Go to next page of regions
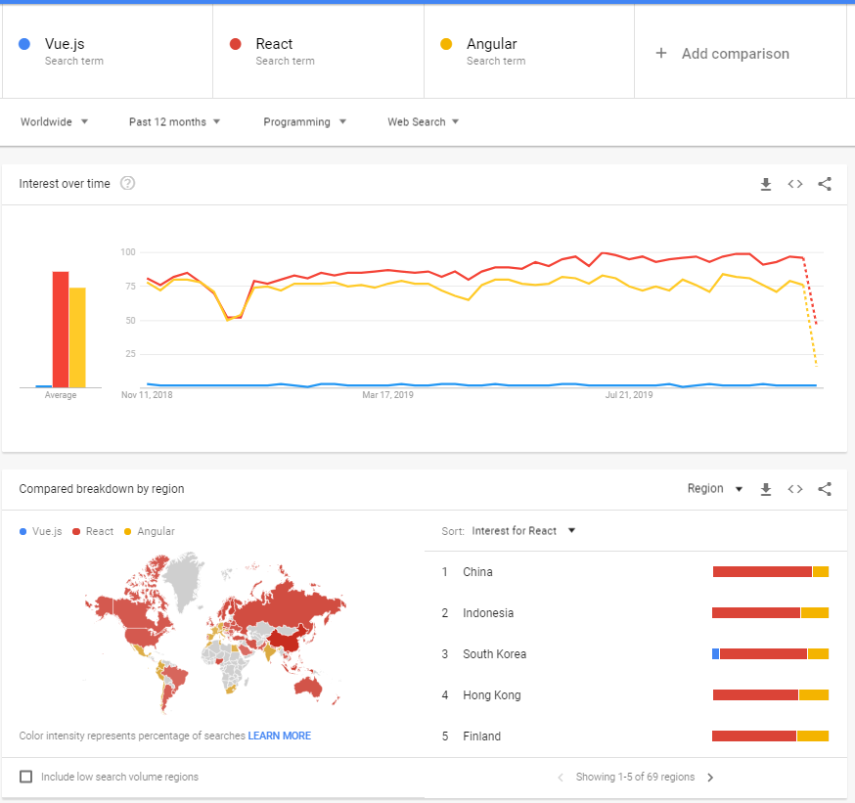 coord(710,778)
